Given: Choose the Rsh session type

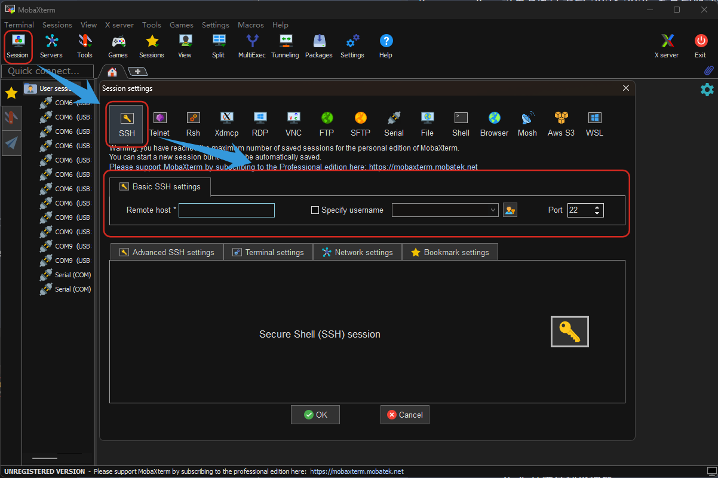Looking at the screenshot, I should tap(193, 124).
